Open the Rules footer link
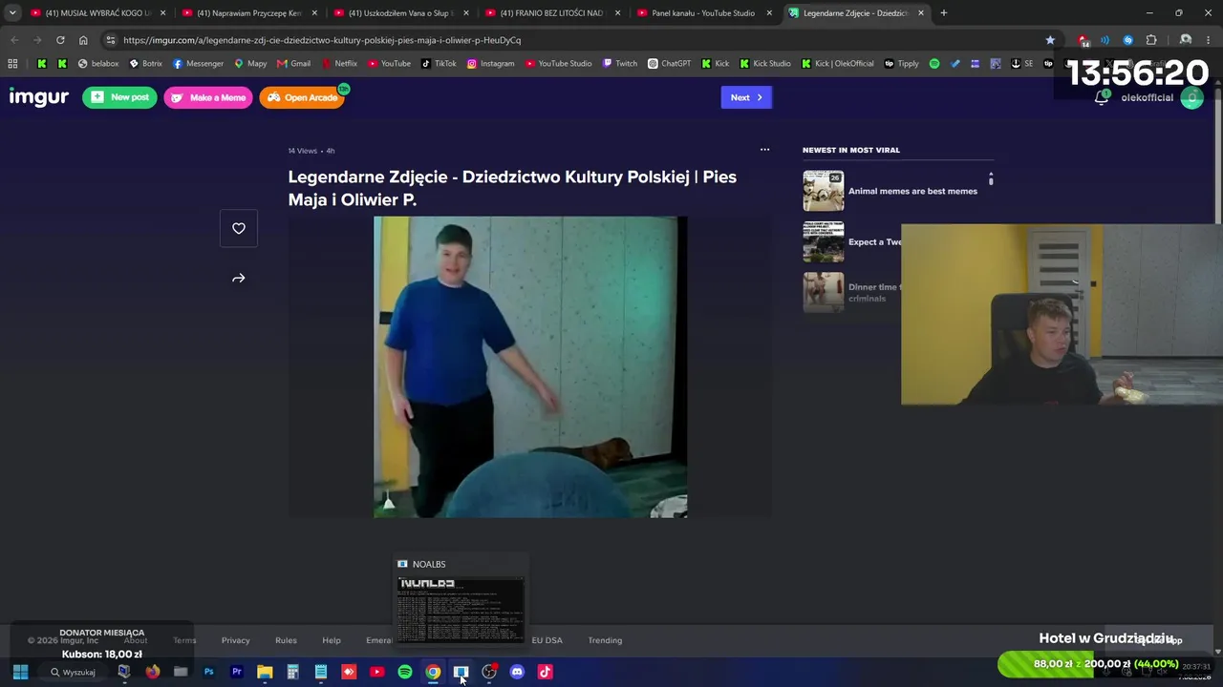Image resolution: width=1223 pixels, height=687 pixels. point(286,640)
